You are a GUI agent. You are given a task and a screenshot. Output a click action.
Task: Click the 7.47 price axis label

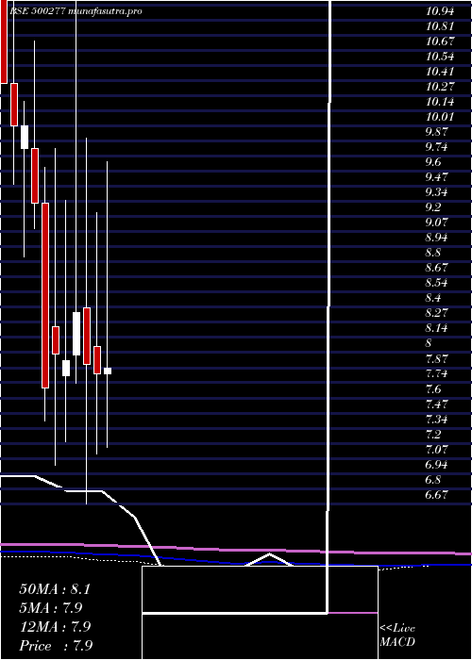click(x=436, y=404)
